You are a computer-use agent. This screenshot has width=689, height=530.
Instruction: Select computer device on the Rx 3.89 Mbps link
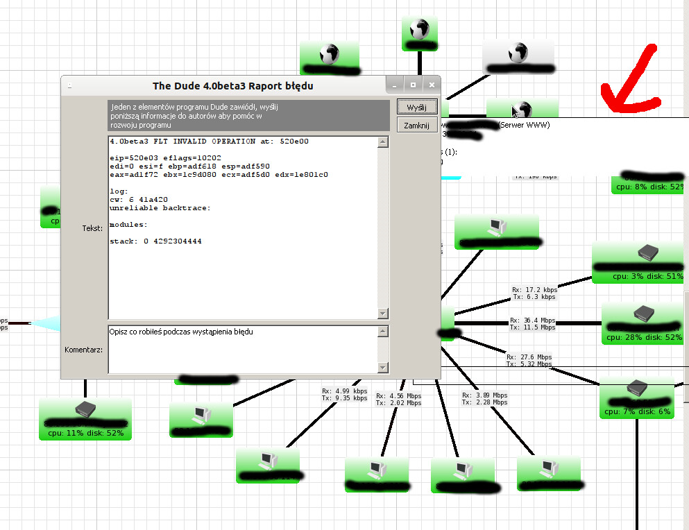pyautogui.click(x=549, y=473)
